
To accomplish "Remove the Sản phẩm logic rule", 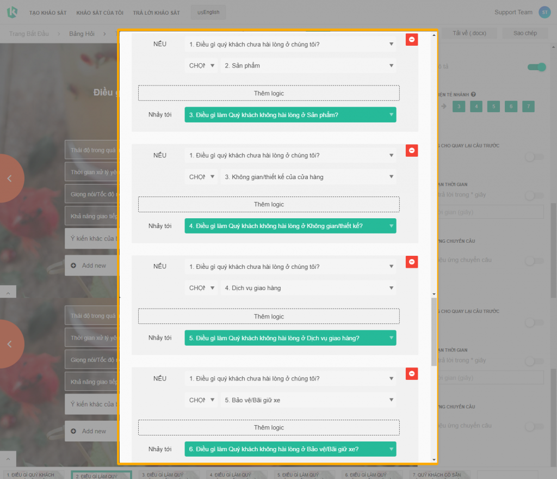I will (x=411, y=39).
